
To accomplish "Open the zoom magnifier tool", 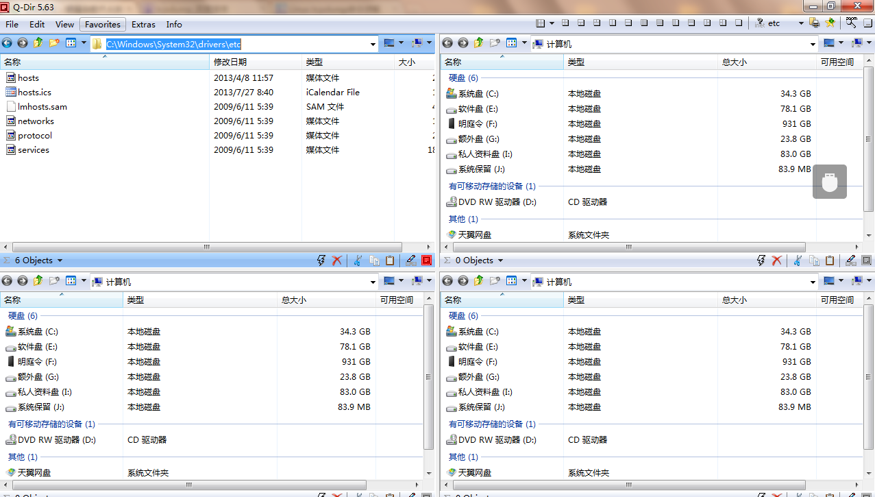I will click(x=850, y=23).
